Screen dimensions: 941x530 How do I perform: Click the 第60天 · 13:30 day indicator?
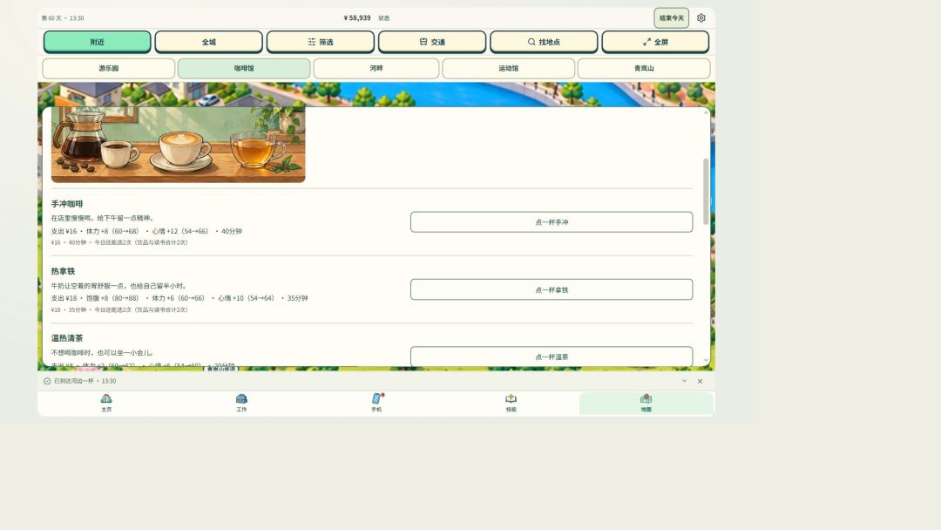(63, 18)
